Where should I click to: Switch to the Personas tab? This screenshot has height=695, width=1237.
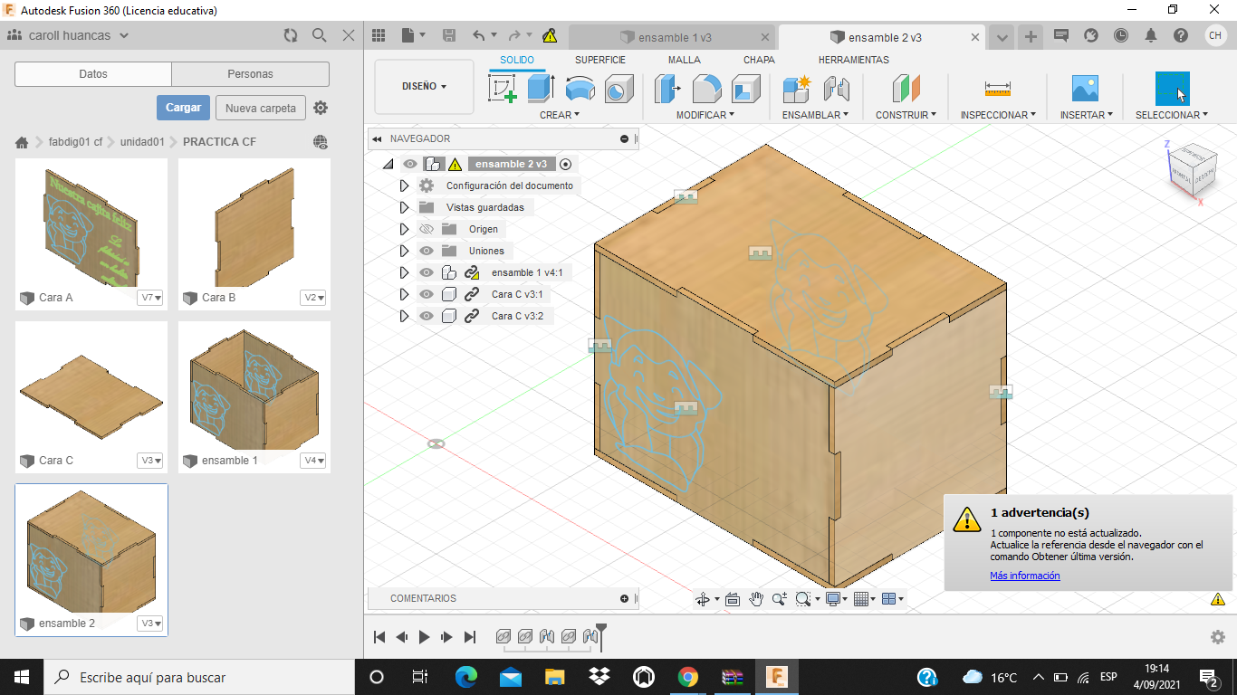[x=251, y=74]
